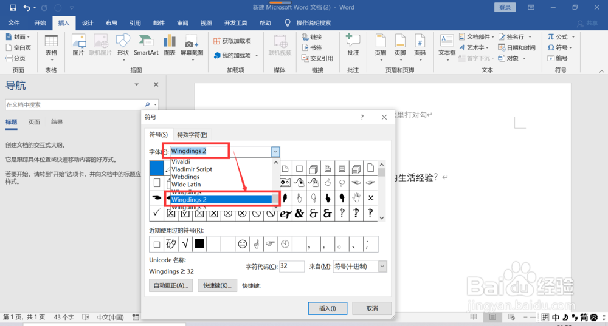Click the help question mark in 符号 dialog
608x326 pixels.
pyautogui.click(x=362, y=117)
